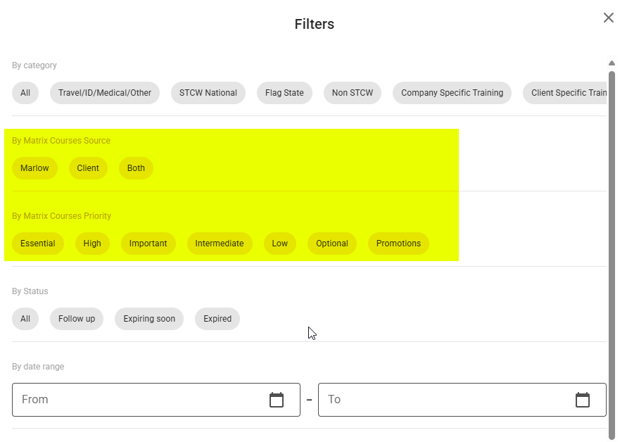Click the From date input field
This screenshot has width=627, height=442.
pyautogui.click(x=156, y=400)
